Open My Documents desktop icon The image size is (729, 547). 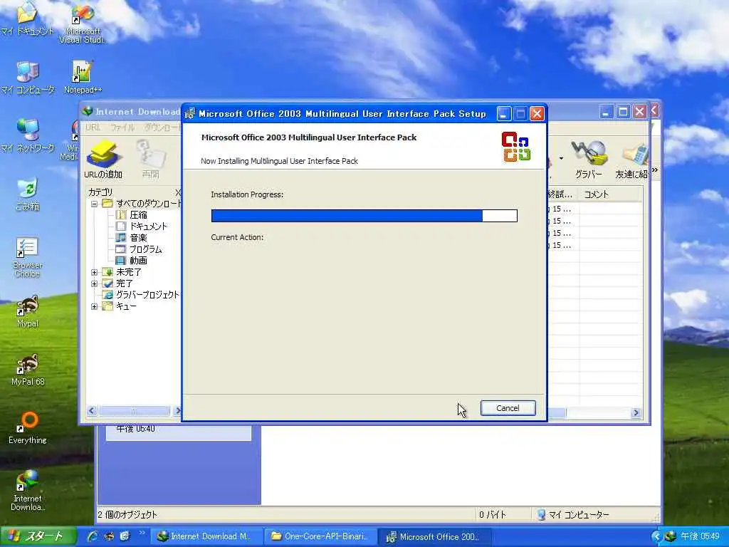coord(27,19)
